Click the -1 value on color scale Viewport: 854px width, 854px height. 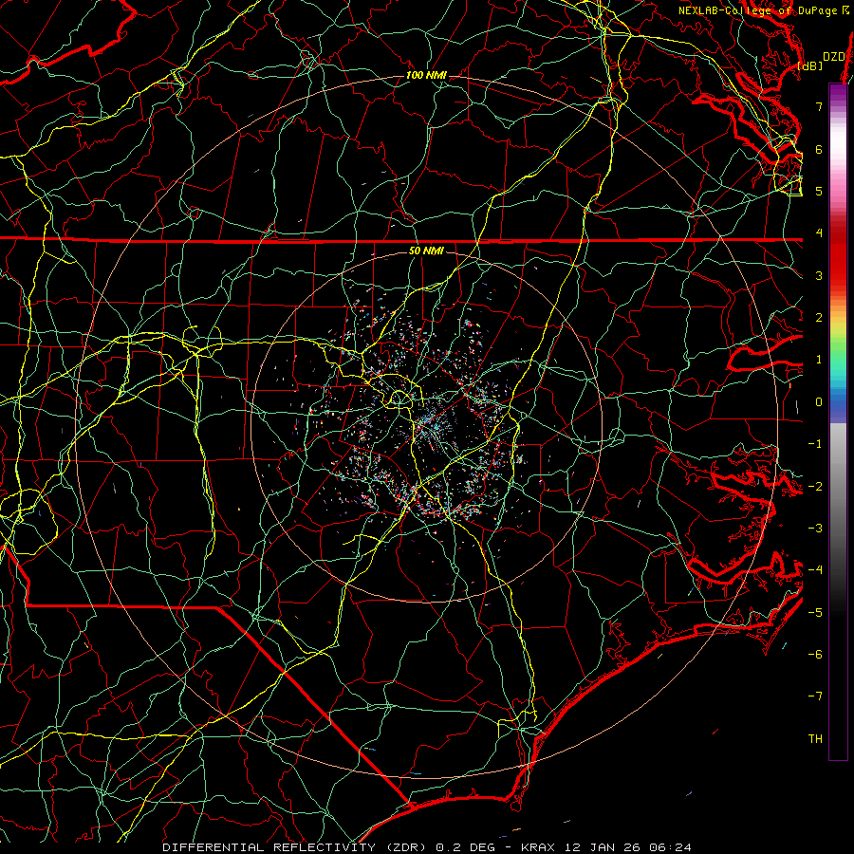tap(815, 444)
